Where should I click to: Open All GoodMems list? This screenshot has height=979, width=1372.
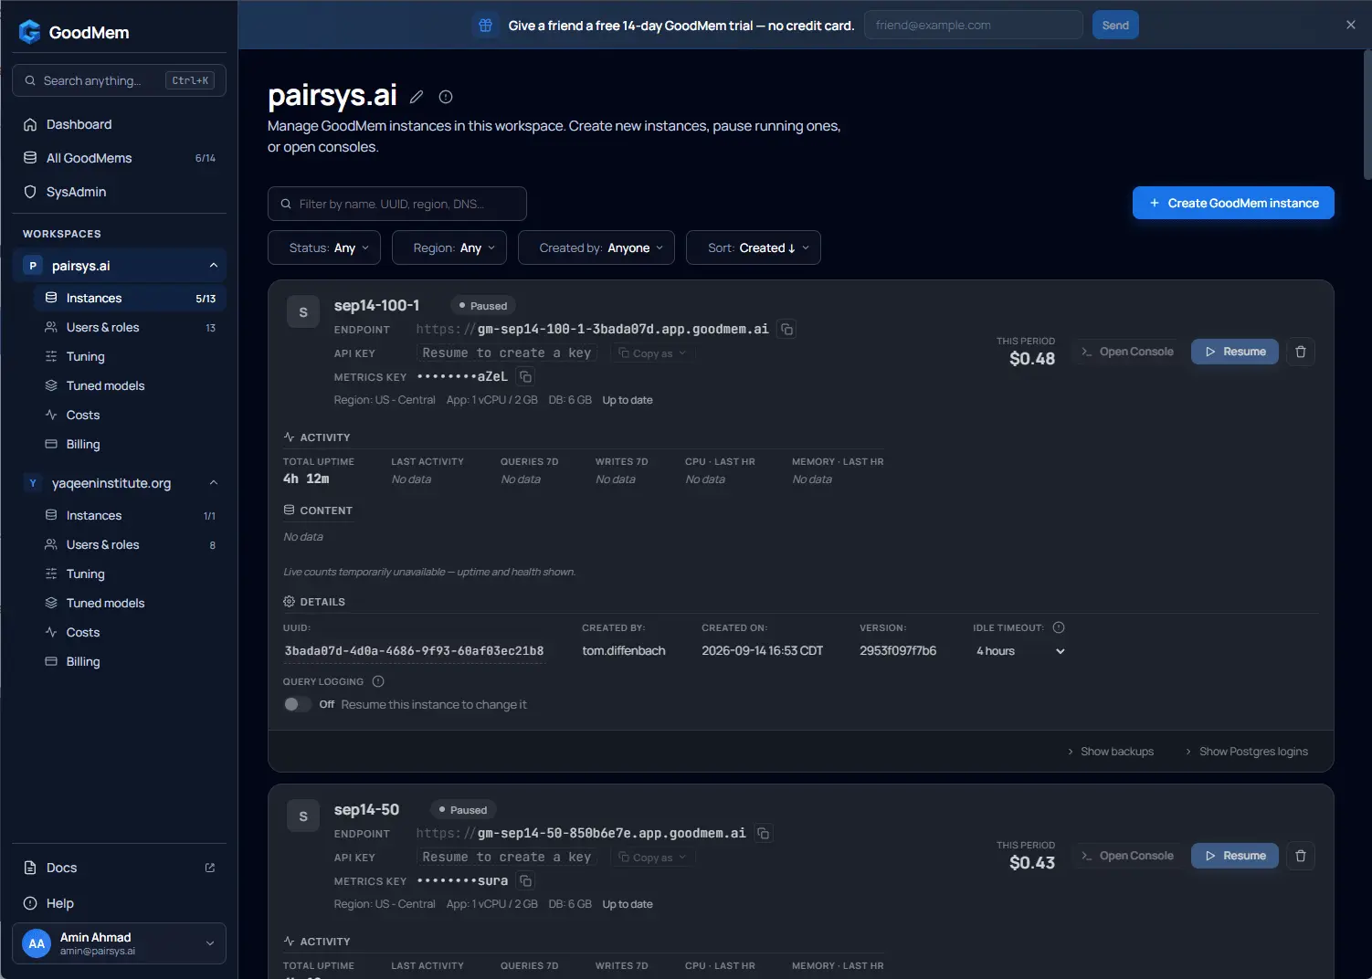(x=120, y=158)
